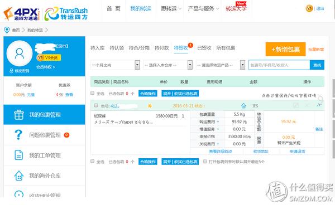Click the red 0 badge on 问题包裹管理
The width and height of the screenshot is (335, 205).
point(66,135)
